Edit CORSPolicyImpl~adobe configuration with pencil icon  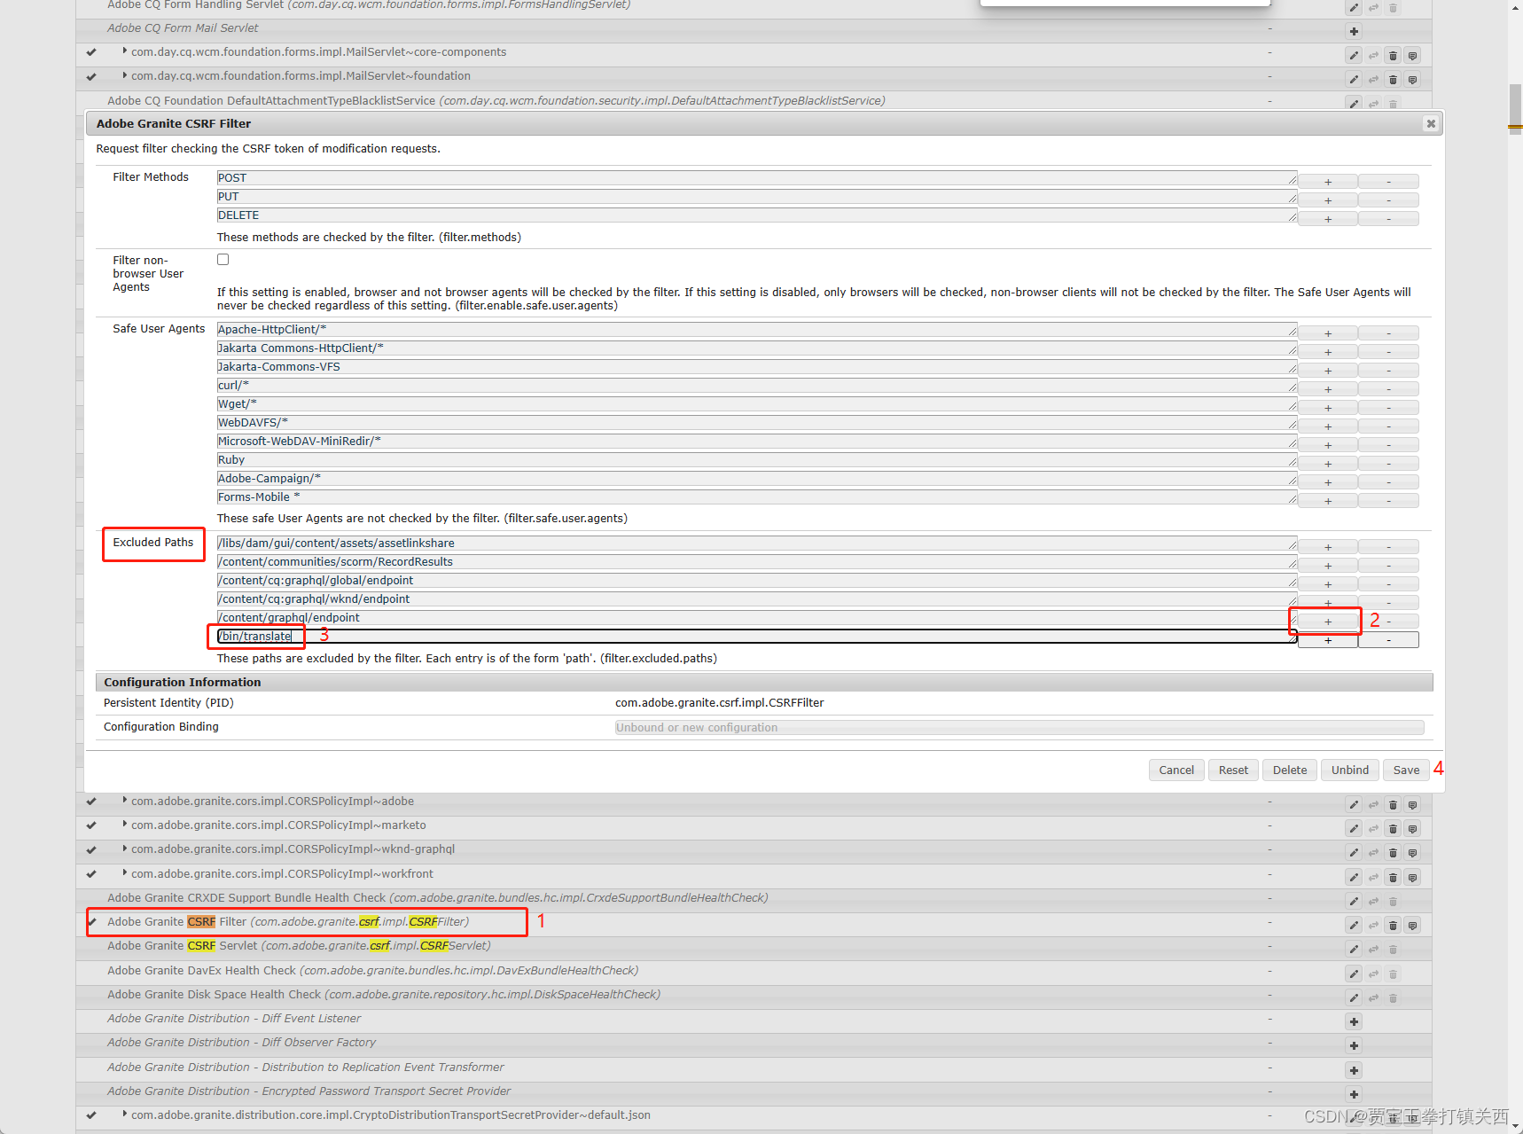tap(1354, 805)
